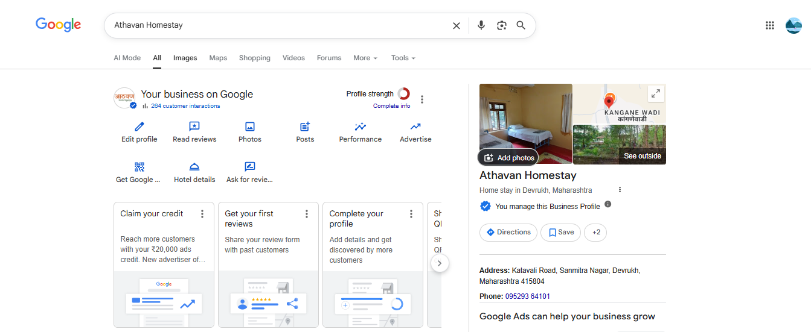Screen dimensions: 811x332
Task: Click the phone number 095293 64101
Action: click(x=528, y=296)
